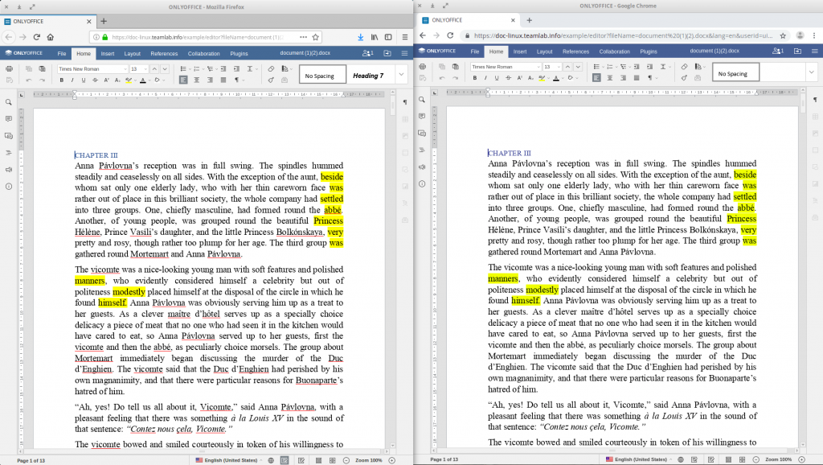
Task: Select the highlight color tool
Action: 128,80
